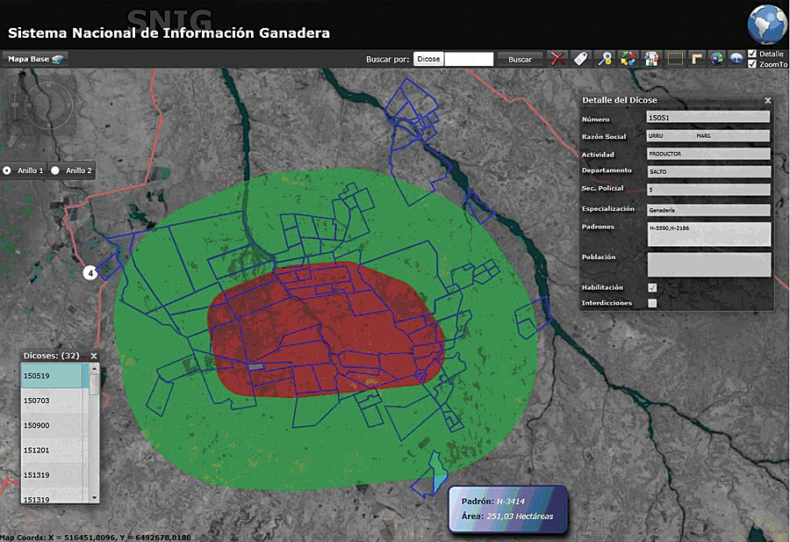
Task: Toggle the Habilitación checkbox
Action: [652, 287]
